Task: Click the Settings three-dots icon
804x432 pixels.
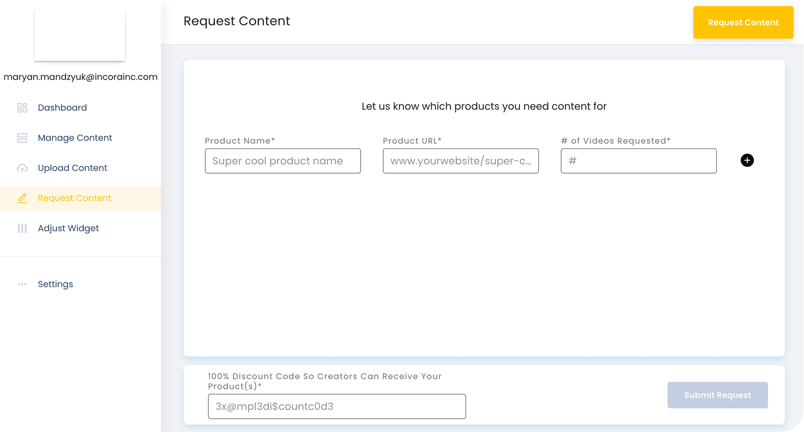Action: [22, 285]
